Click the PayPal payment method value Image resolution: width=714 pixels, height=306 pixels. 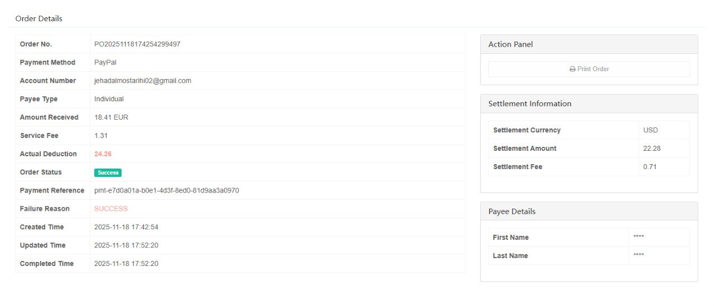(x=105, y=62)
